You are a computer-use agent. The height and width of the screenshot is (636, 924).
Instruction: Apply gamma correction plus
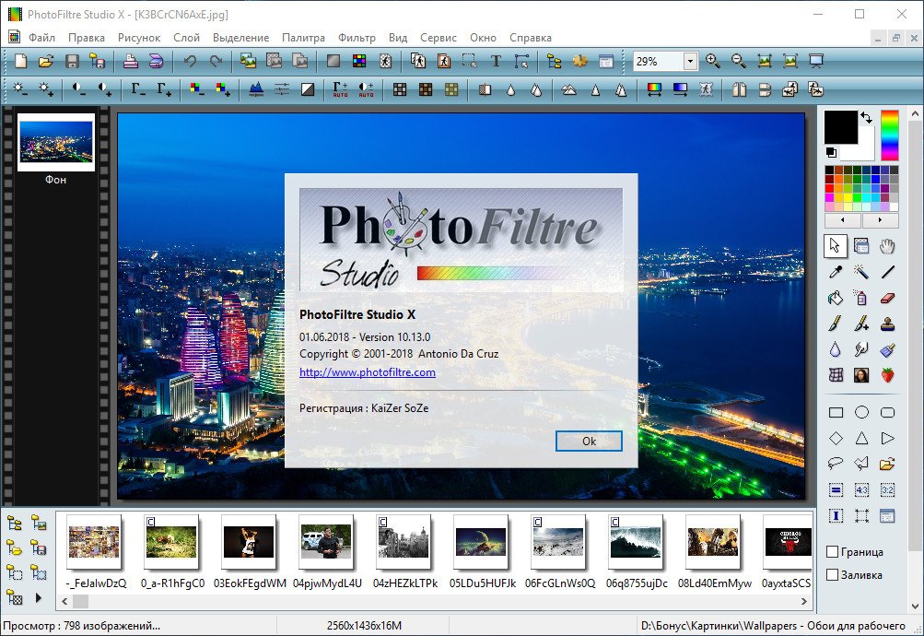point(164,89)
